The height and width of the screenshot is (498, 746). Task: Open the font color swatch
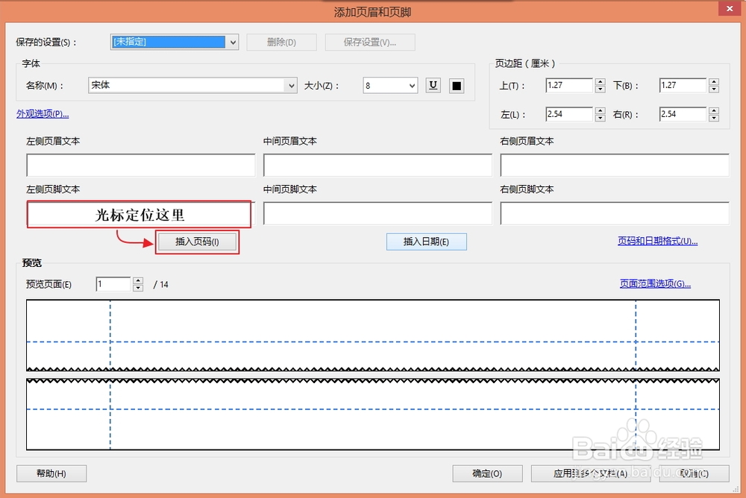click(x=456, y=85)
